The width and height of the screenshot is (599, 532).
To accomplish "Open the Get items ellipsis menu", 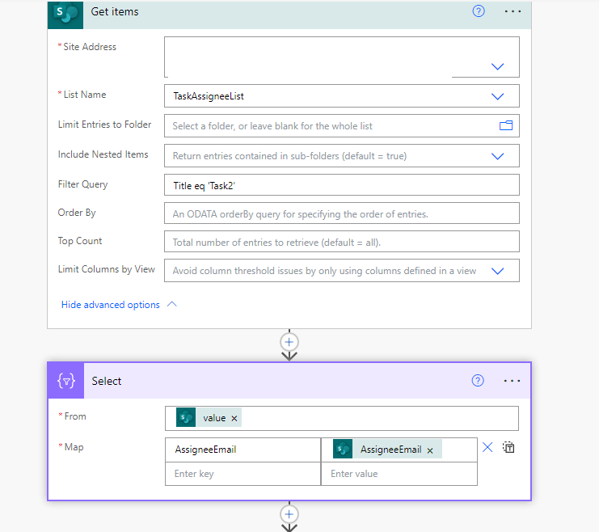I will 513,11.
